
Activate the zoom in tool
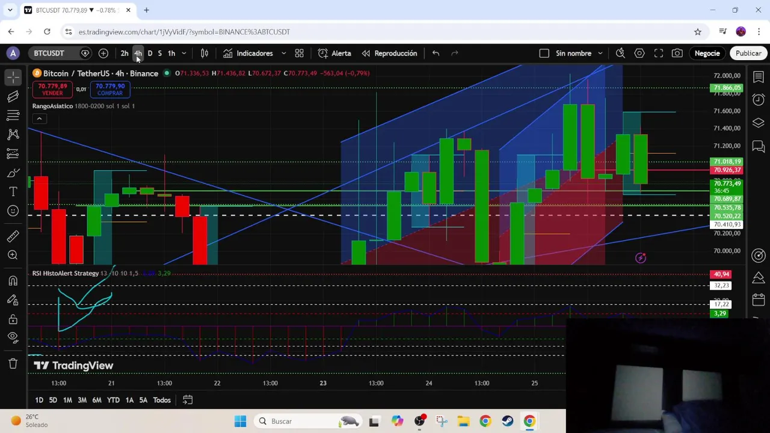(x=13, y=255)
